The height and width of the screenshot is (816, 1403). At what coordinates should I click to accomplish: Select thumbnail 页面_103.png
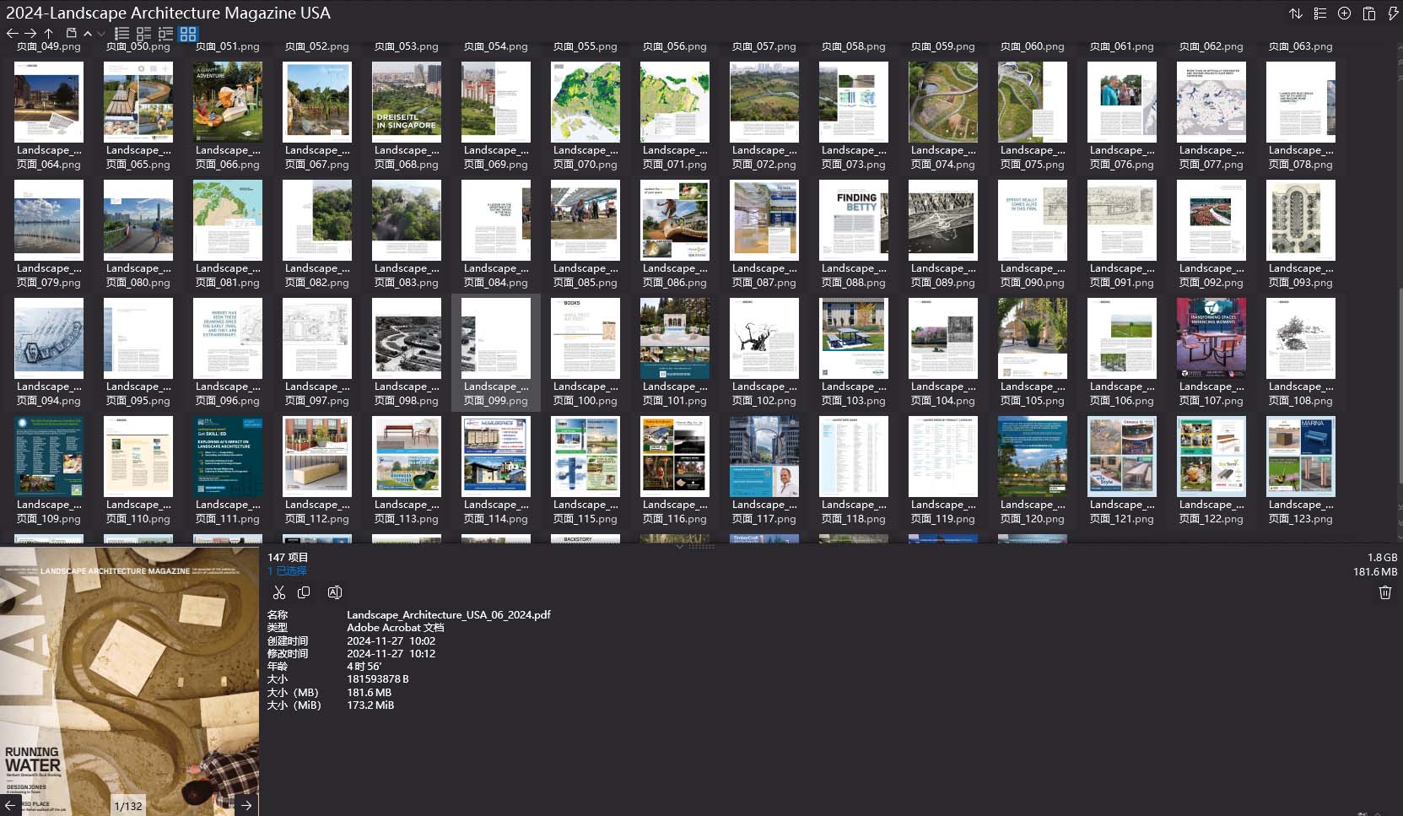(x=854, y=339)
